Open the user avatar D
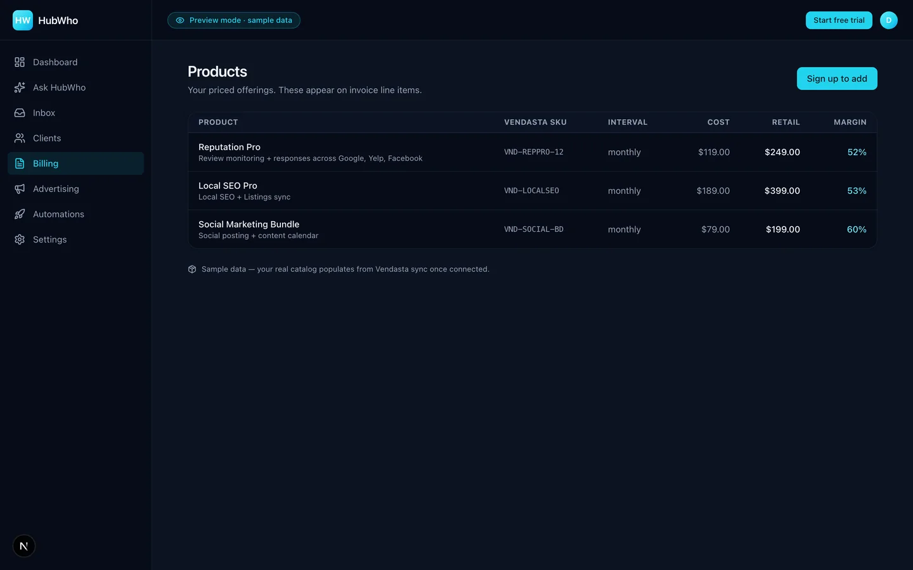This screenshot has height=570, width=913. point(889,20)
